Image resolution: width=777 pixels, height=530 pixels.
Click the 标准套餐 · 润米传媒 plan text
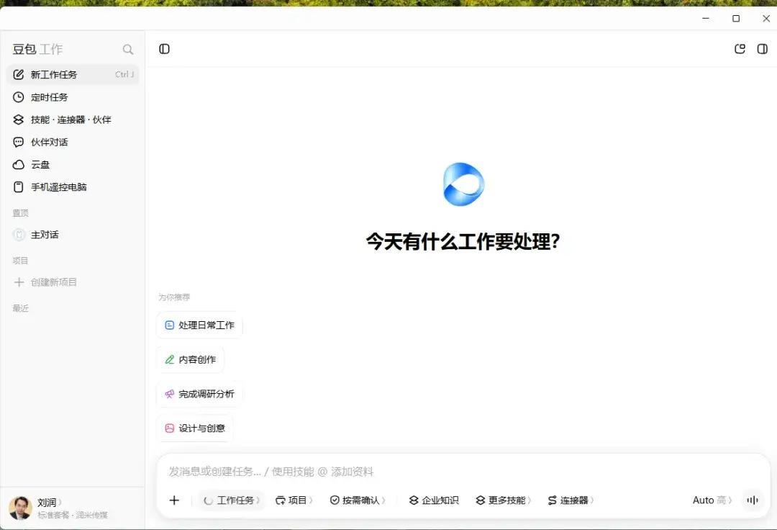click(73, 515)
